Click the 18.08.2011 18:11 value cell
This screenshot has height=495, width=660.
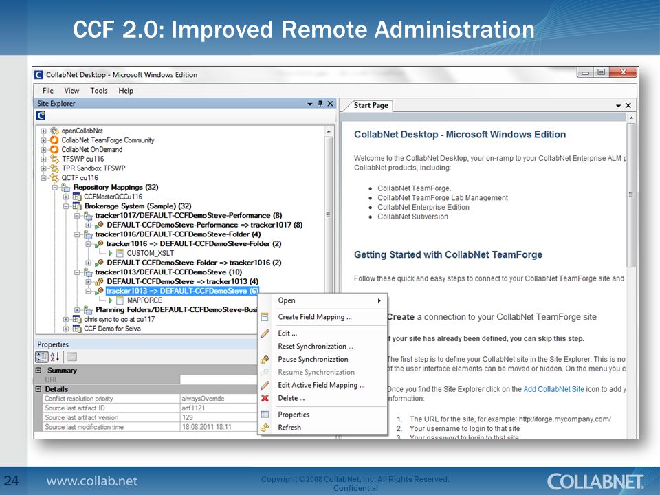(x=219, y=427)
